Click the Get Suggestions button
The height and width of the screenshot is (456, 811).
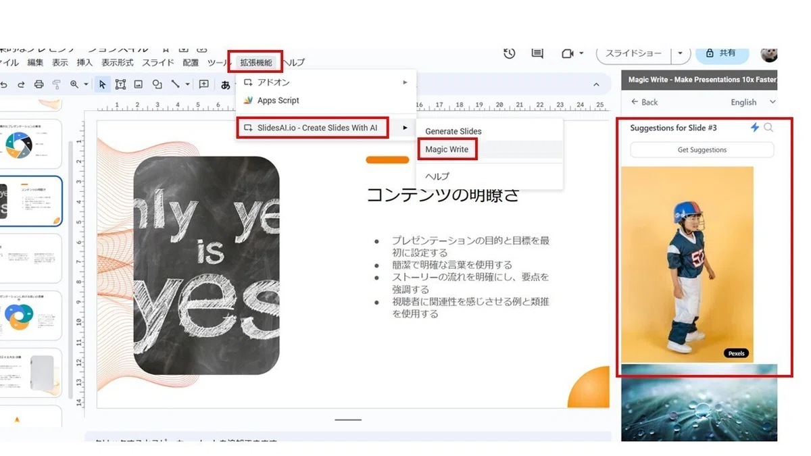[702, 150]
